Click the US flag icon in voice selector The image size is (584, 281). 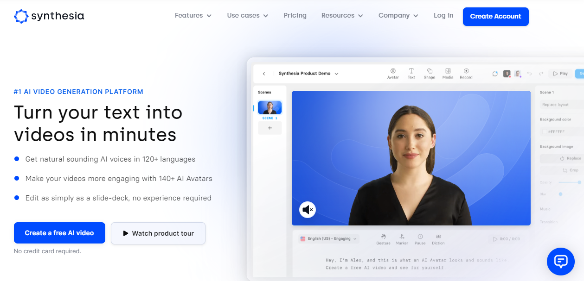tap(303, 239)
